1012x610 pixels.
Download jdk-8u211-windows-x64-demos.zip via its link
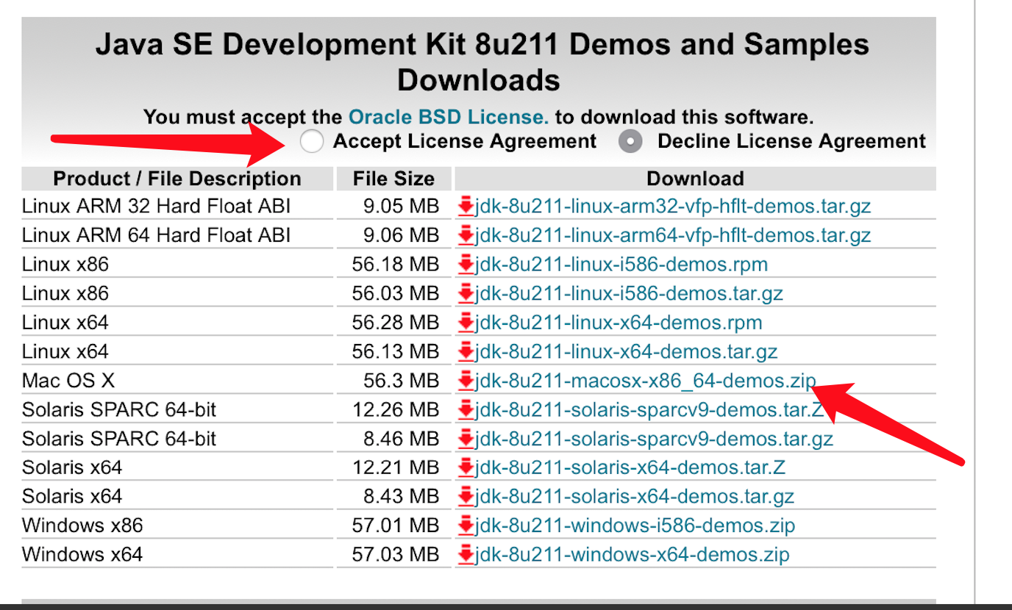point(629,555)
